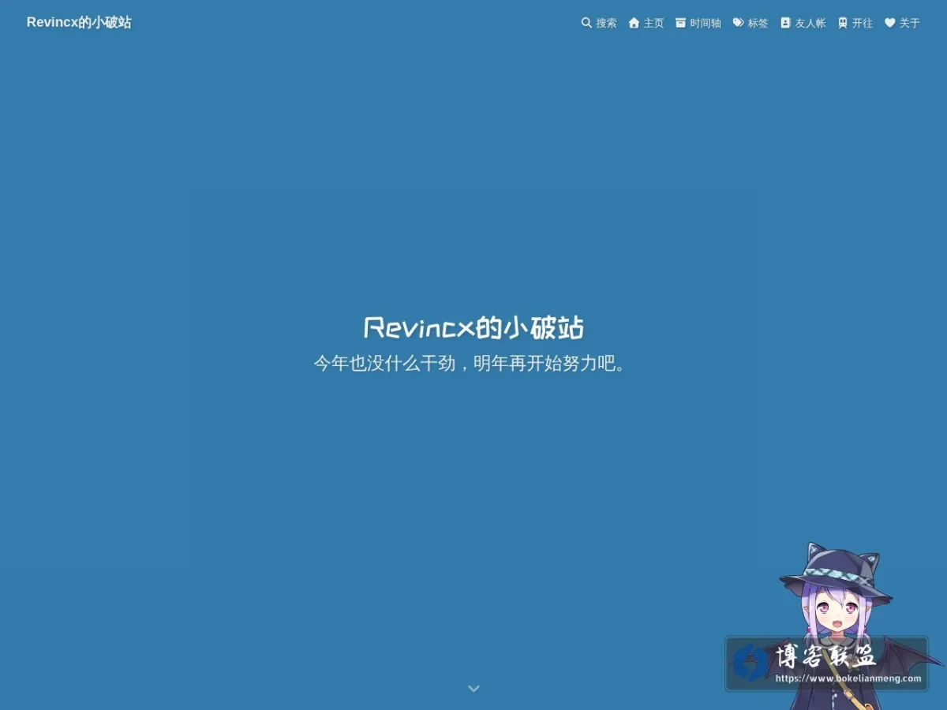Screen dimensions: 947x710
Task: Click the tags icon beside 标签
Action: 739,23
